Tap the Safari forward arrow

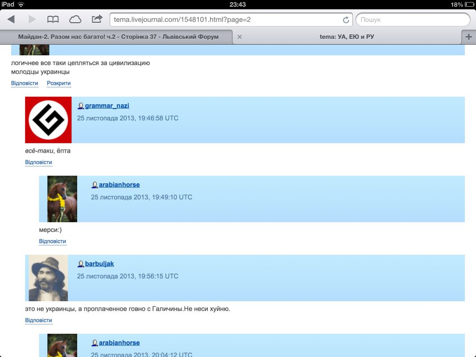[x=32, y=20]
